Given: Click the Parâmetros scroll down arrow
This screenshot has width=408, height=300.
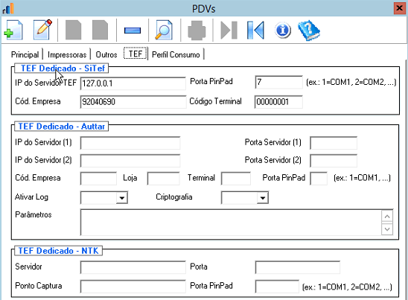Looking at the screenshot, I should [387, 229].
